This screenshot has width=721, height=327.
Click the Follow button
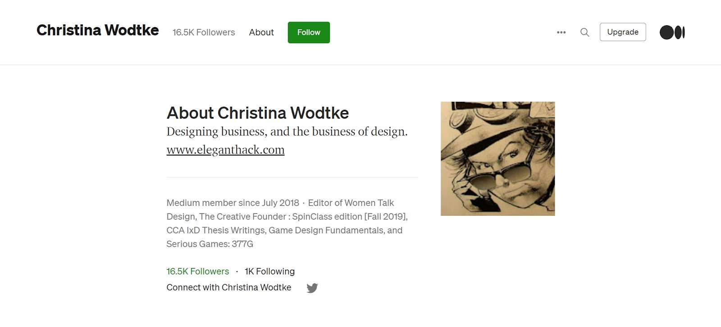click(x=309, y=32)
